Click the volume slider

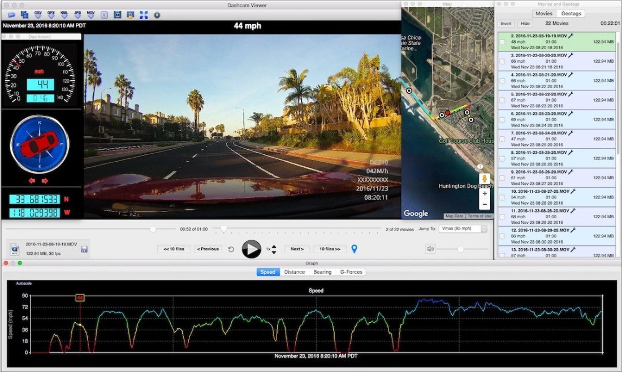461,249
